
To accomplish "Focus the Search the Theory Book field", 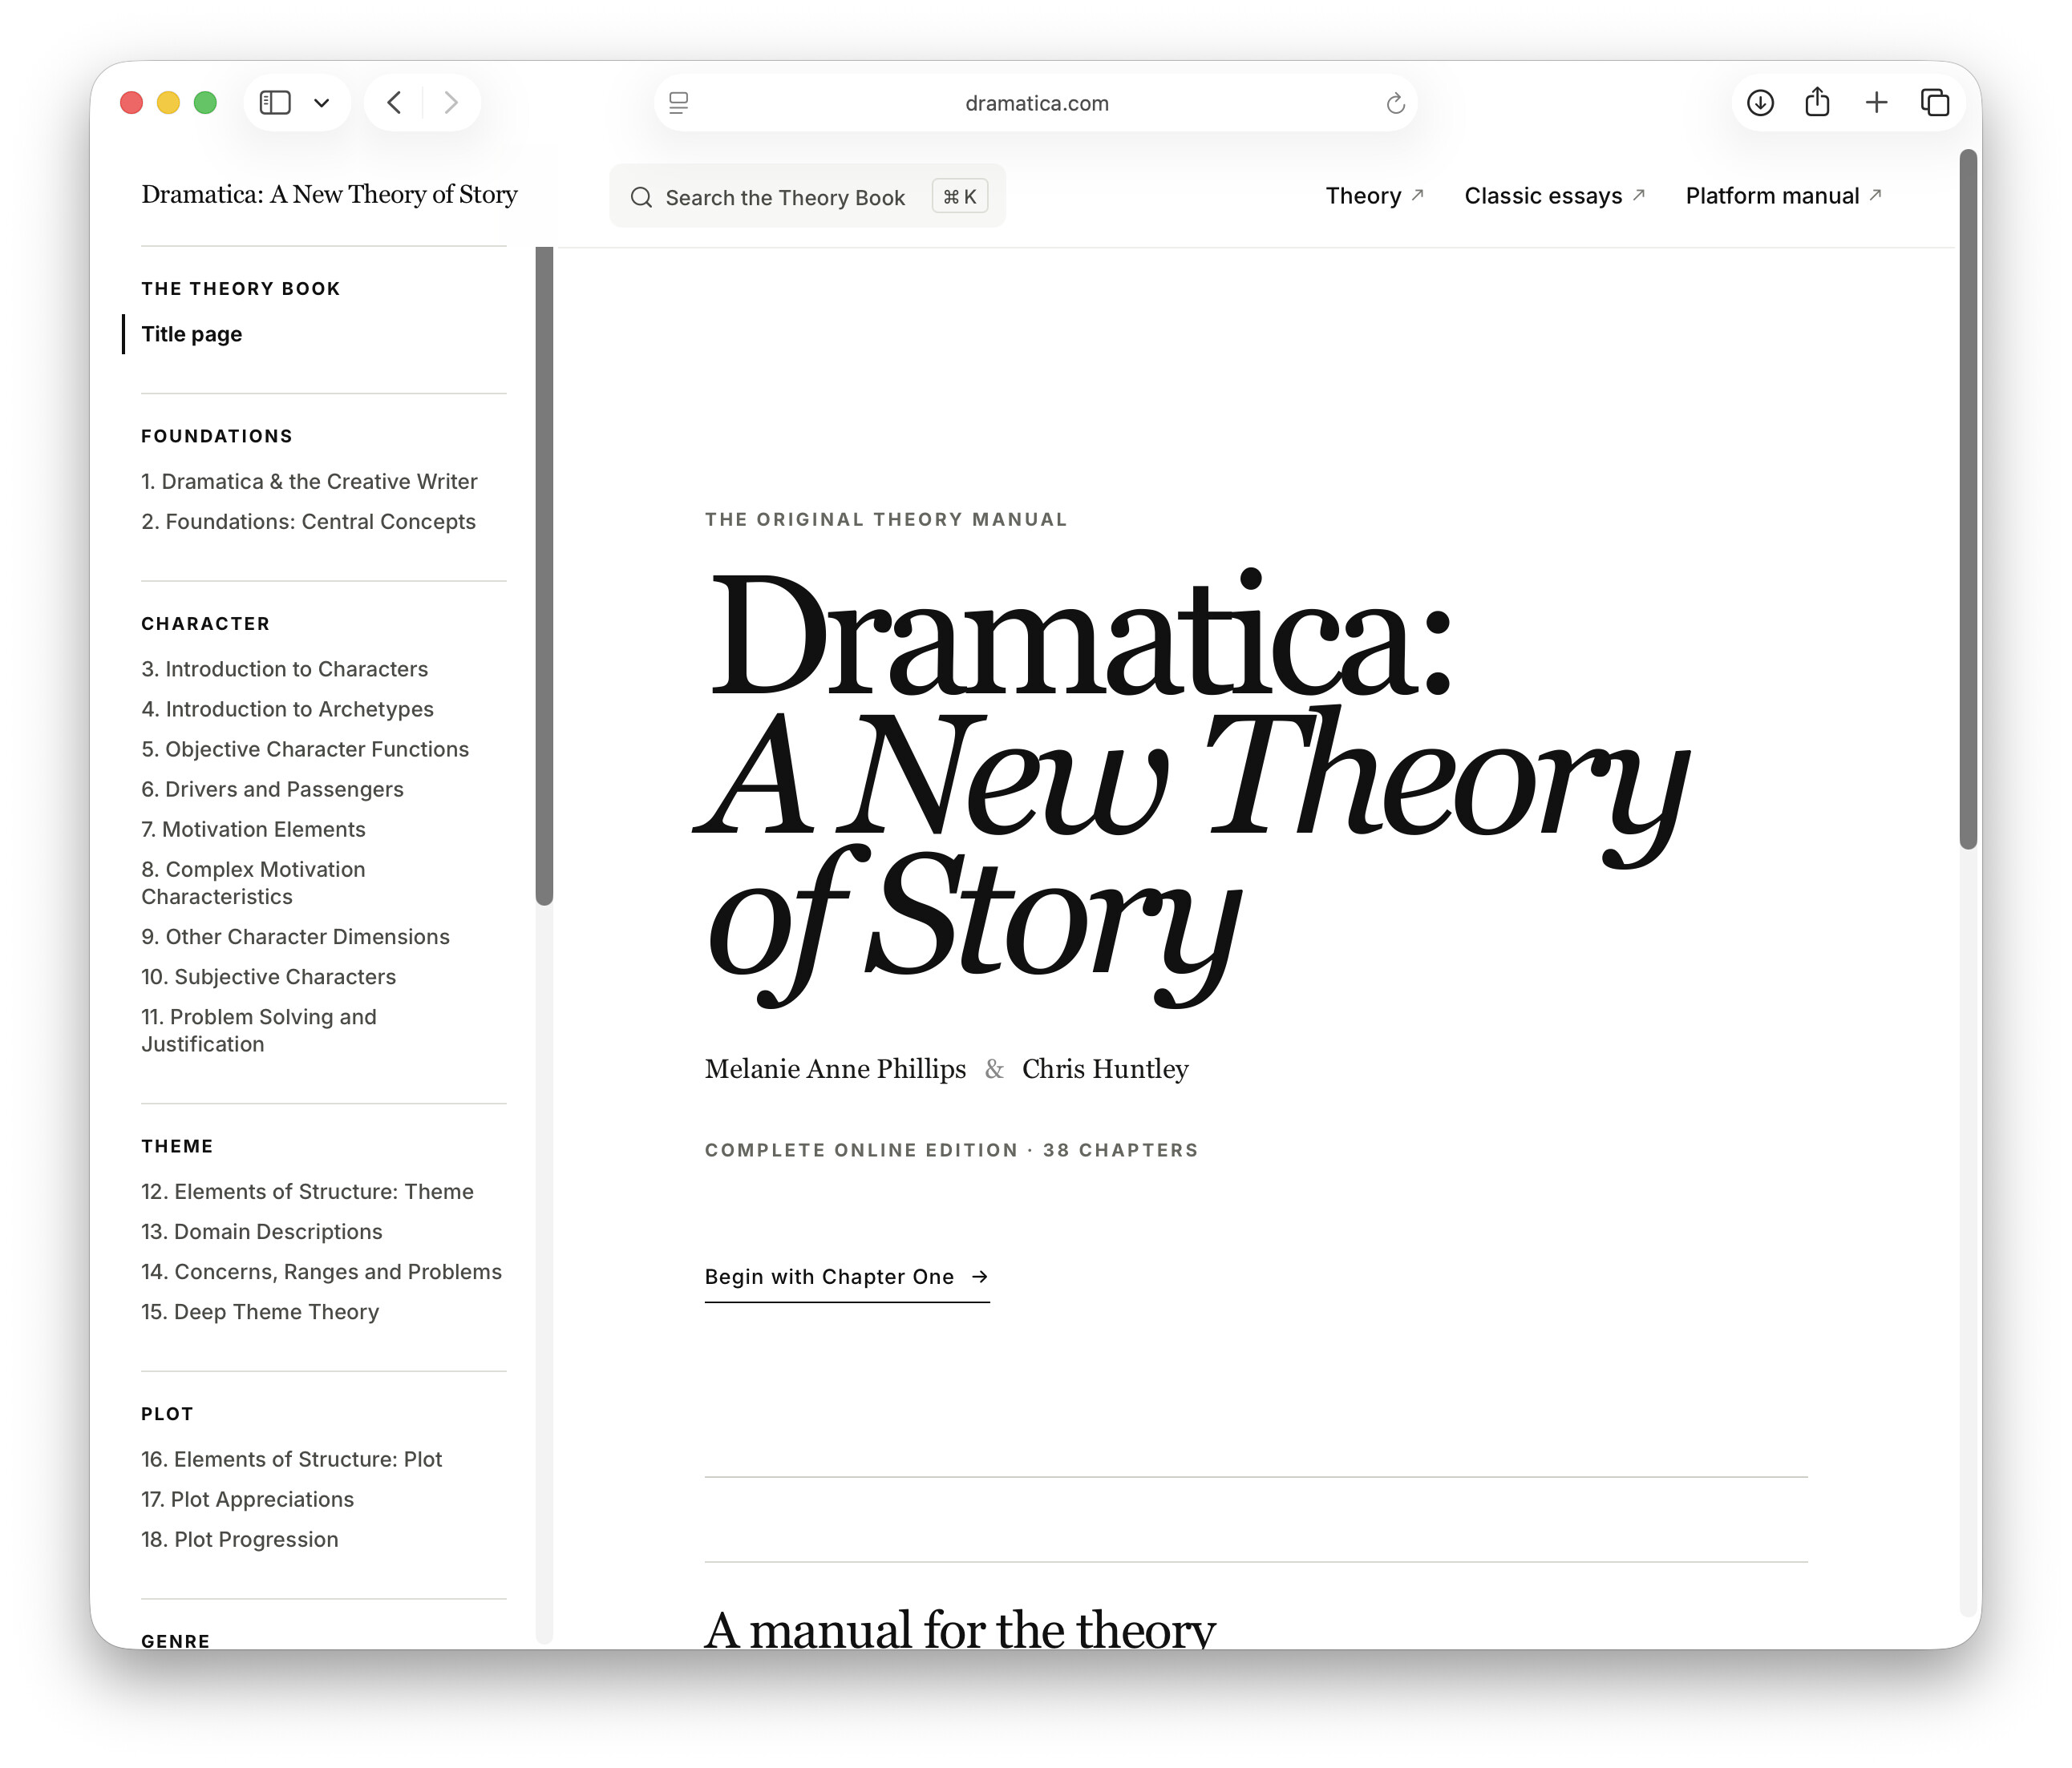I will [x=807, y=197].
